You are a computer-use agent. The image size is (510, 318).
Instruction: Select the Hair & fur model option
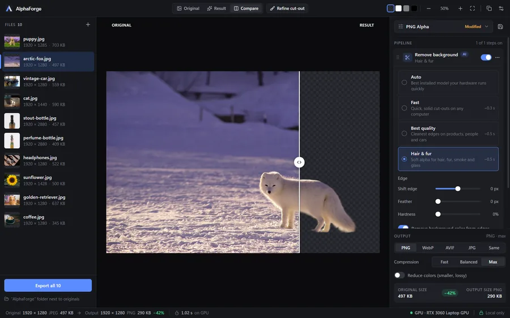(x=448, y=159)
